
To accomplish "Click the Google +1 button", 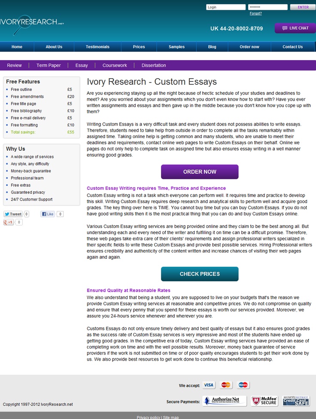I will pos(8,222).
